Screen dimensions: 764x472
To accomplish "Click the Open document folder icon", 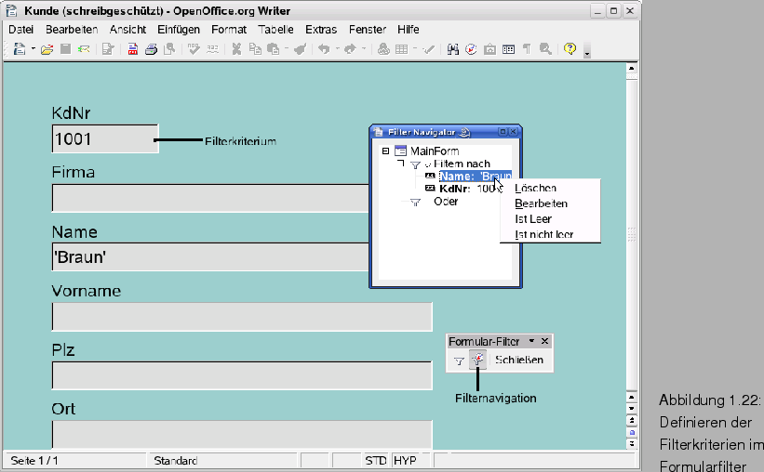I will click(47, 49).
